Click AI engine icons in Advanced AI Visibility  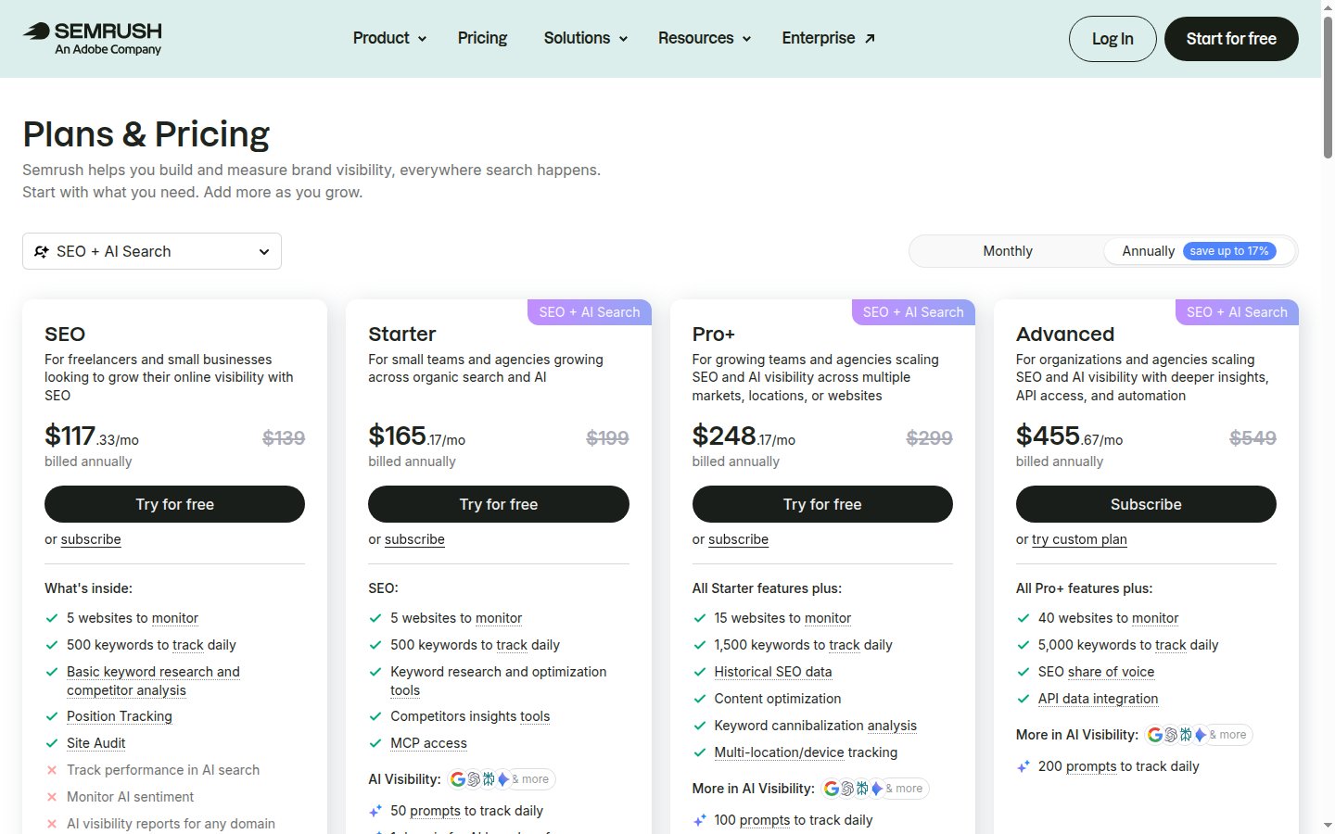click(x=1199, y=735)
